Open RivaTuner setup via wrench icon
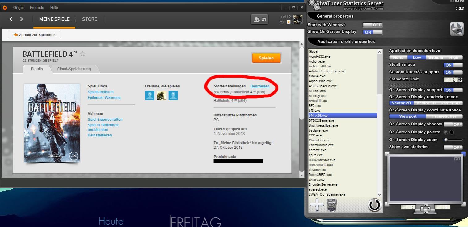This screenshot has width=468, height=227. coord(457,29)
